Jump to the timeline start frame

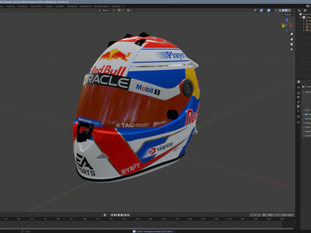[x=112, y=215]
